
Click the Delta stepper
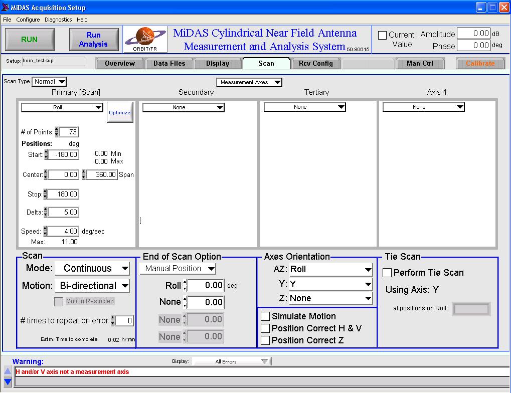pos(46,212)
